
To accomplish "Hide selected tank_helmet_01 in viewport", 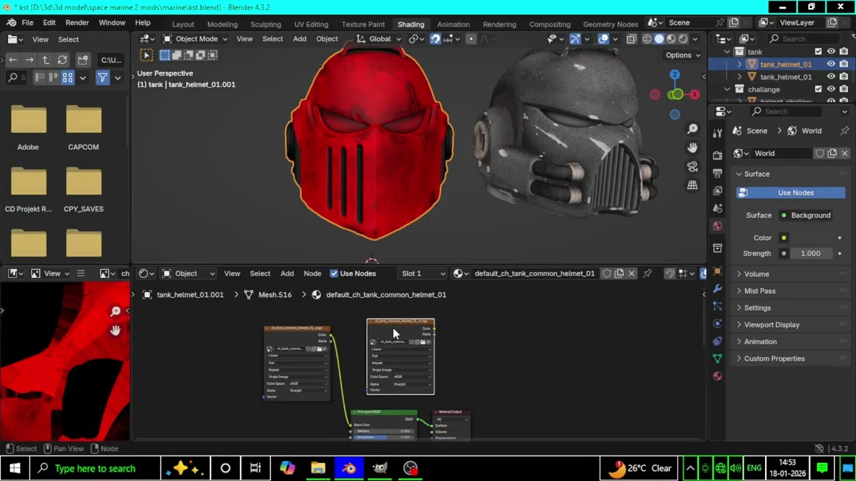I will click(831, 64).
